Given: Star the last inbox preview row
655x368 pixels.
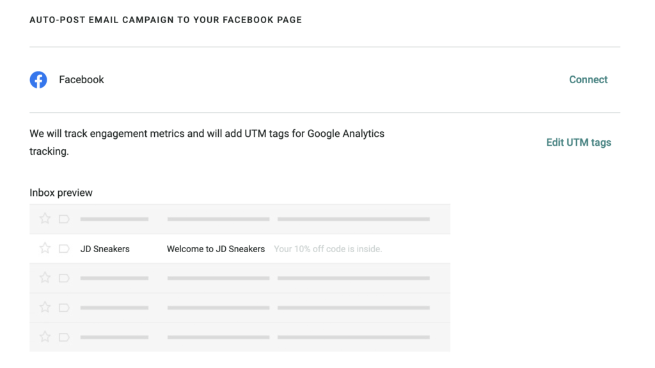Looking at the screenshot, I should click(x=45, y=337).
